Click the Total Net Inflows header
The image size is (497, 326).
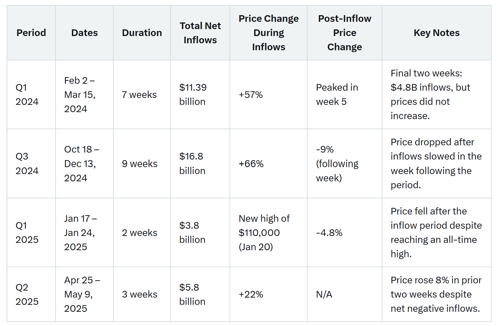200,33
